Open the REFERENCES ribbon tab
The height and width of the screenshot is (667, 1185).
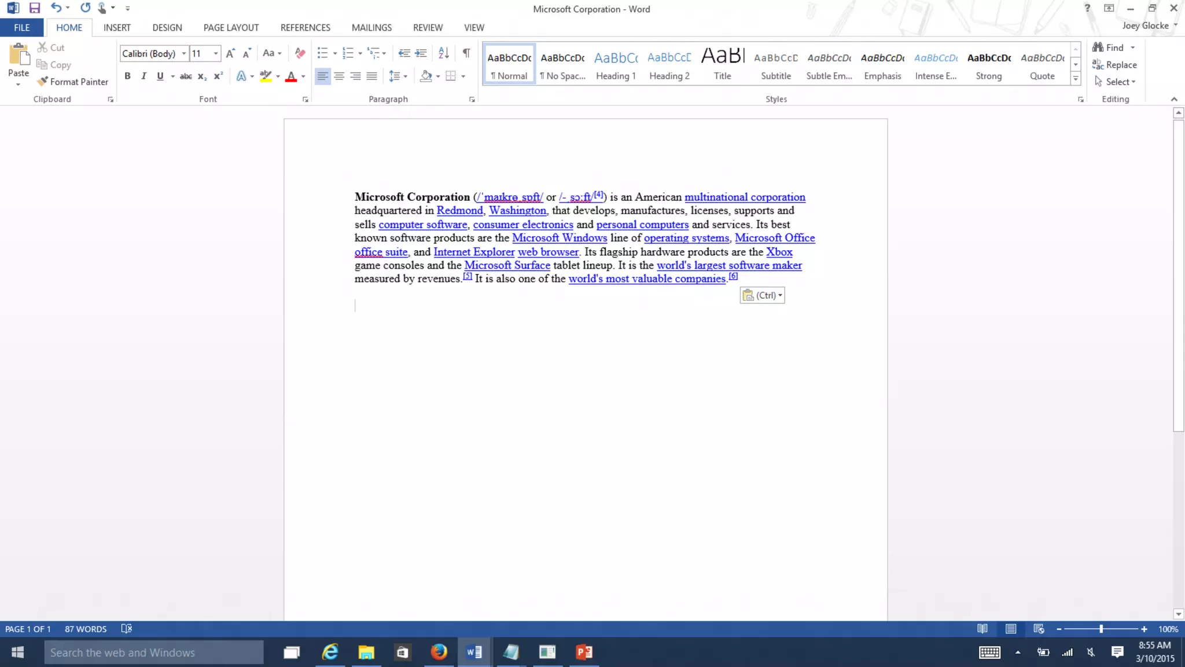[305, 27]
